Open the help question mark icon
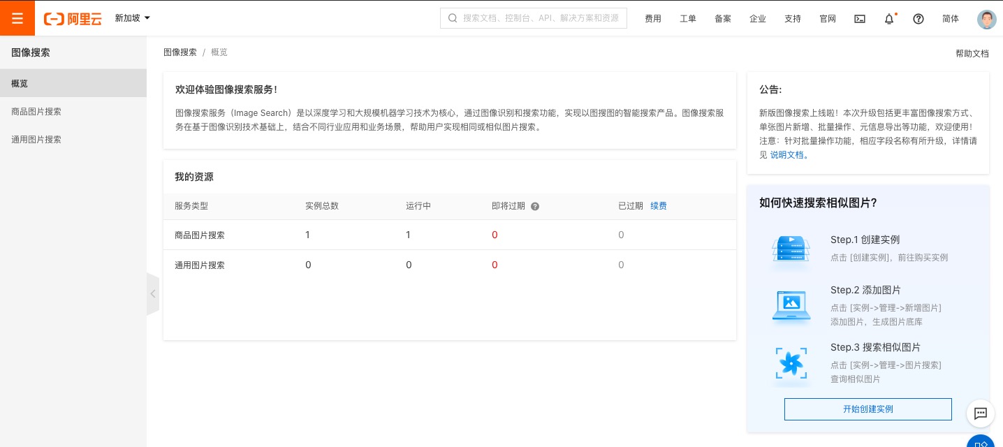The height and width of the screenshot is (447, 1003). click(918, 19)
